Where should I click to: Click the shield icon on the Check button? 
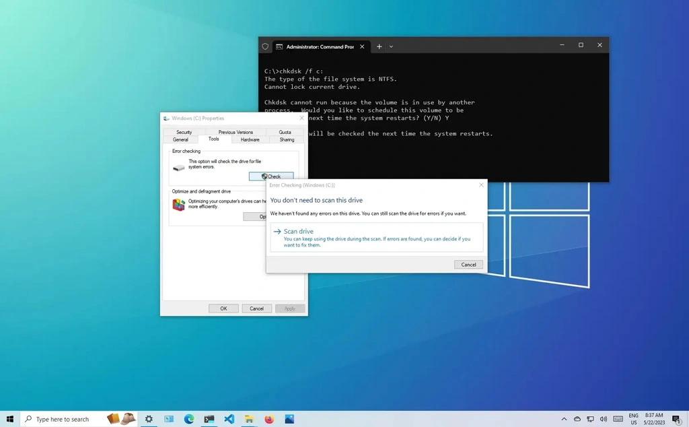[x=264, y=176]
